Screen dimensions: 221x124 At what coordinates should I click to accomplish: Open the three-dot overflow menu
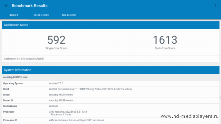216,6
